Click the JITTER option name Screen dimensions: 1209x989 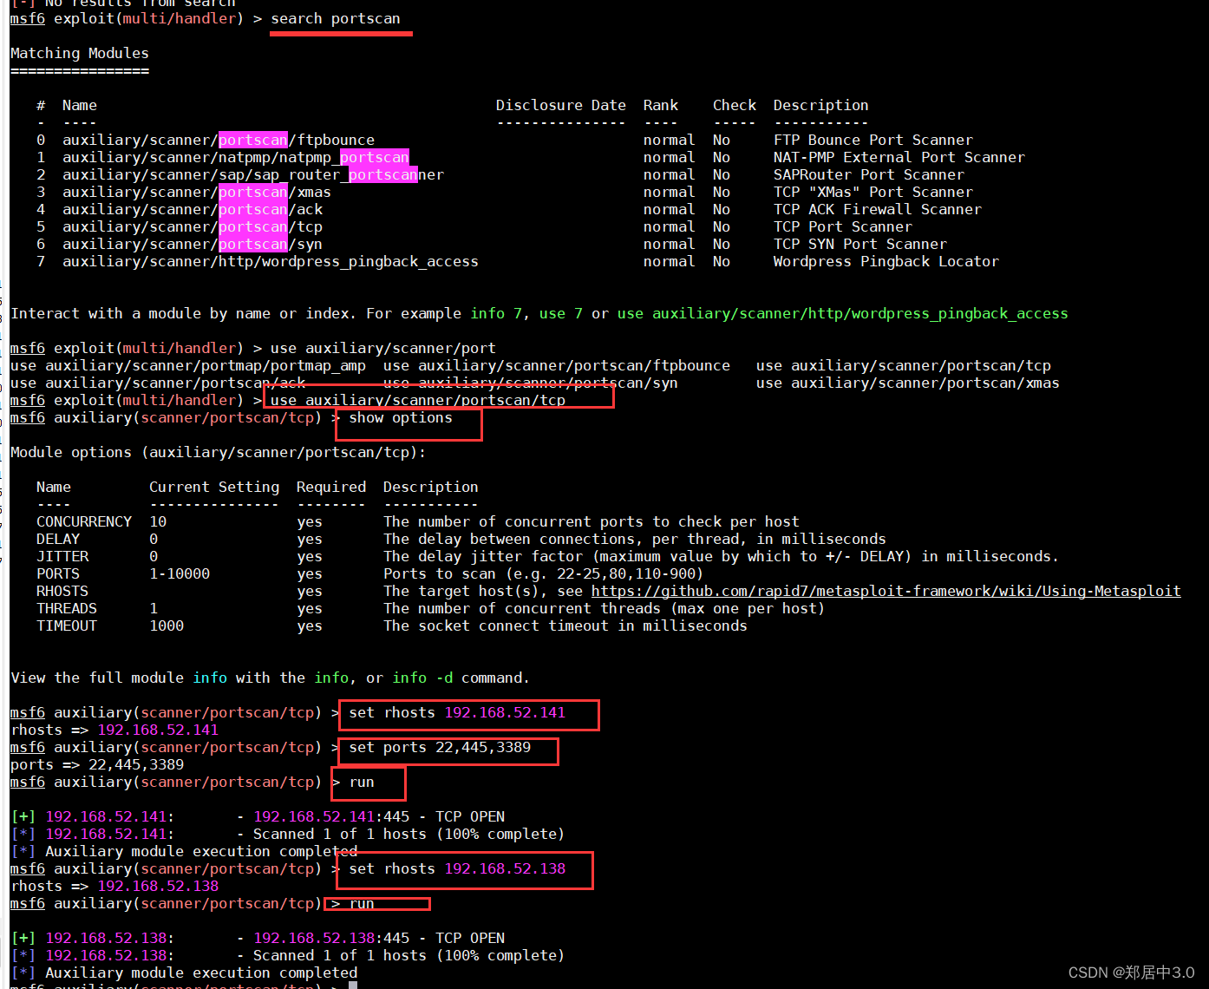(62, 556)
